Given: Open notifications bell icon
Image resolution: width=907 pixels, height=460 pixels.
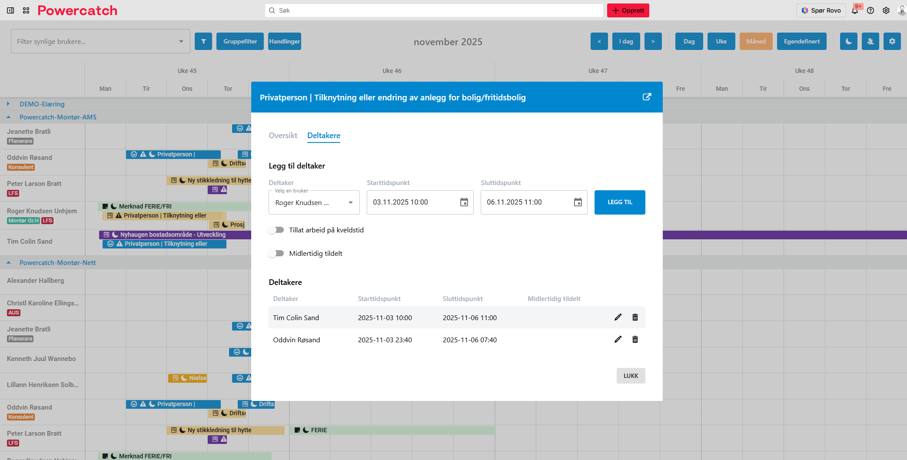Looking at the screenshot, I should click(x=855, y=10).
